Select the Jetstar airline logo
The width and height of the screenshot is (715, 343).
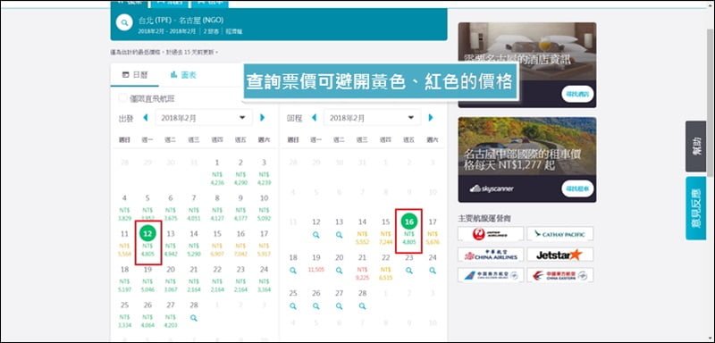tap(560, 255)
